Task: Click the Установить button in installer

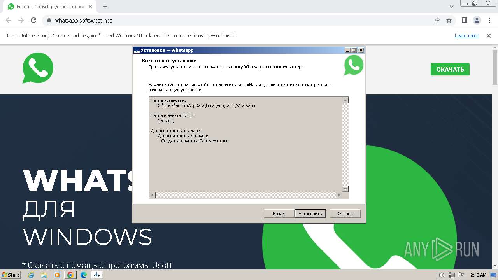Action: 310,213
